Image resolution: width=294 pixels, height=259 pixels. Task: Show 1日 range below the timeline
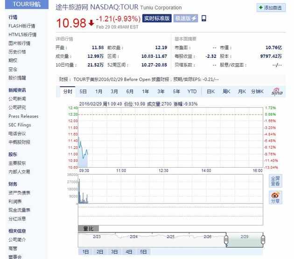[85, 252]
